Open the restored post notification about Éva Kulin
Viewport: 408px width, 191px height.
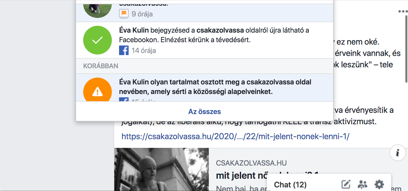click(214, 35)
